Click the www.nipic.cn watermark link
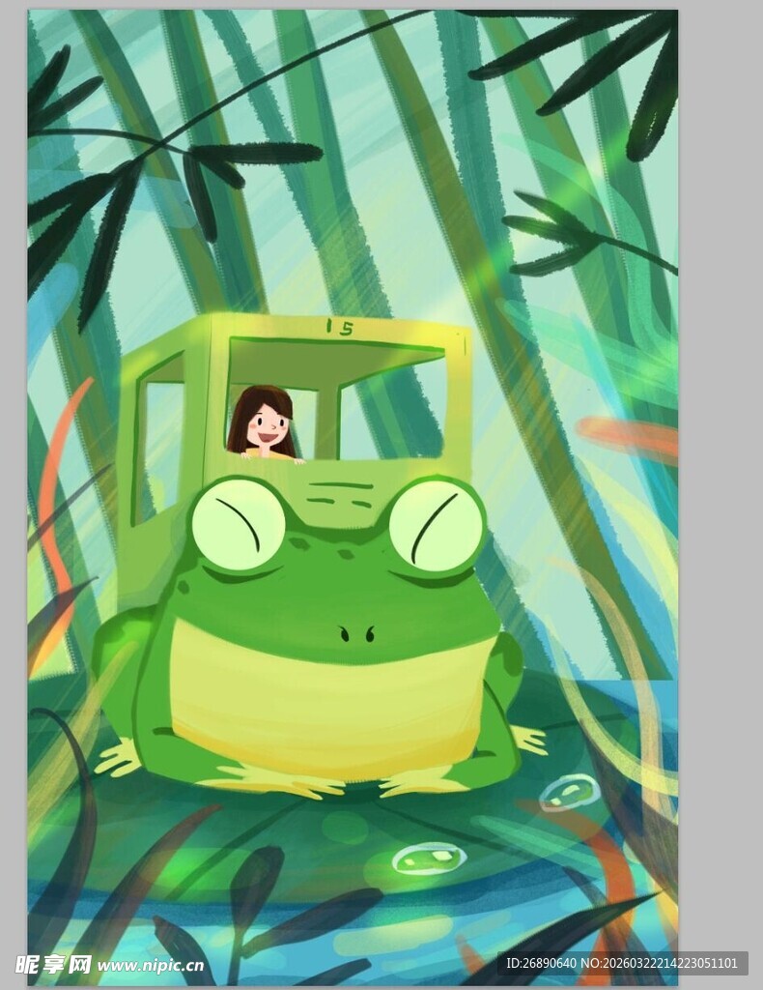The image size is (763, 990). [151, 965]
